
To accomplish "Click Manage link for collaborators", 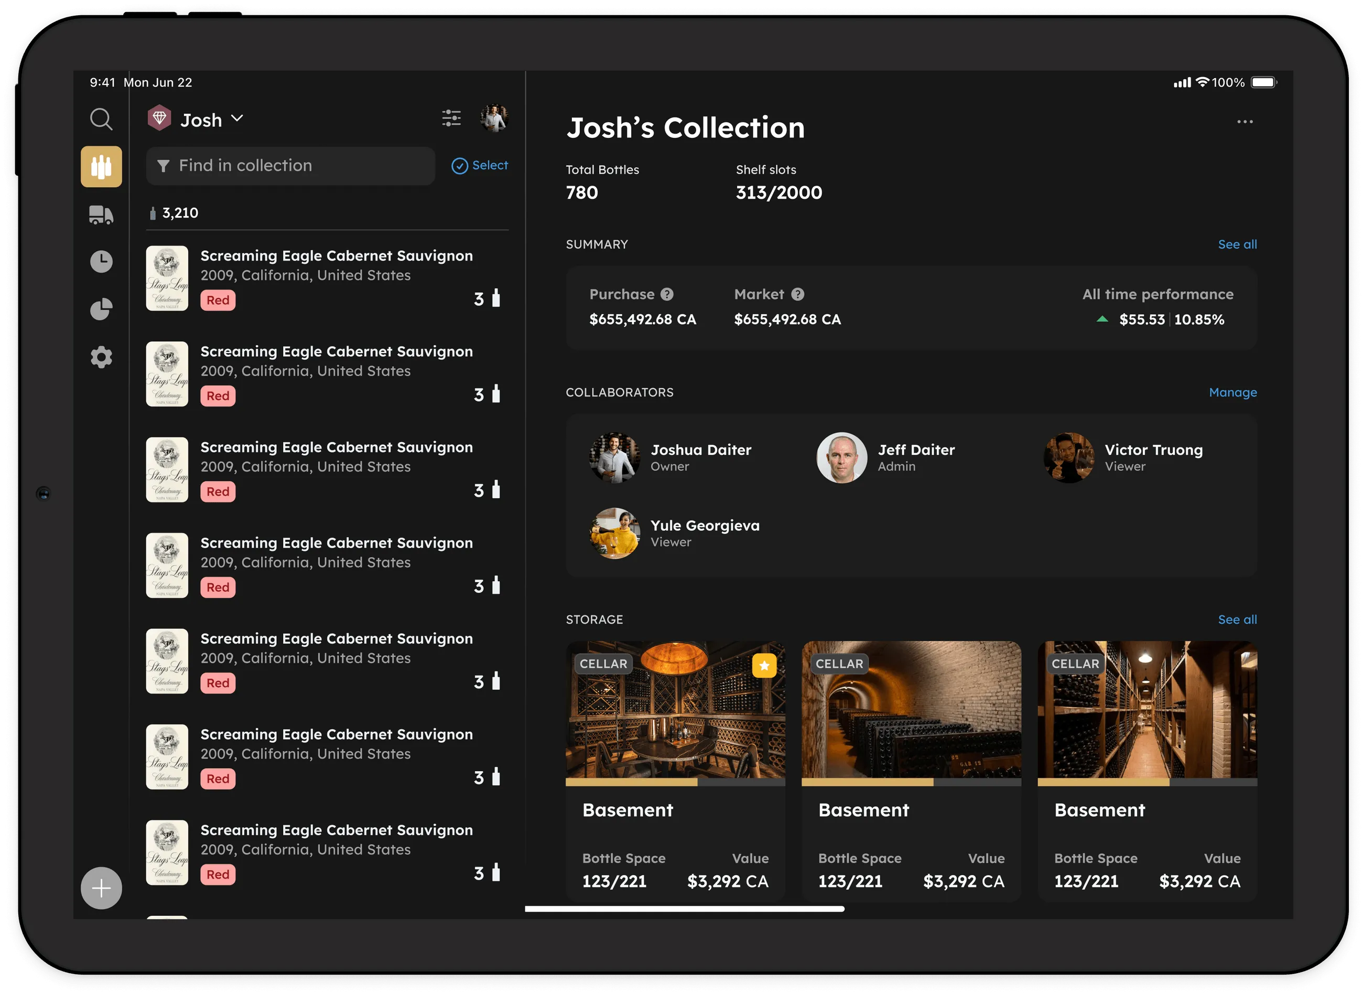I will tap(1232, 392).
